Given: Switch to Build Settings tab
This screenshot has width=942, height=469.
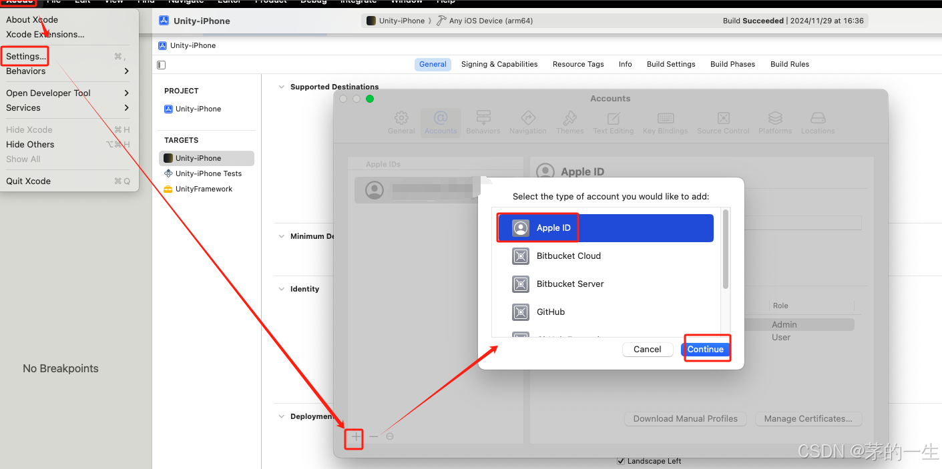Looking at the screenshot, I should pos(671,64).
